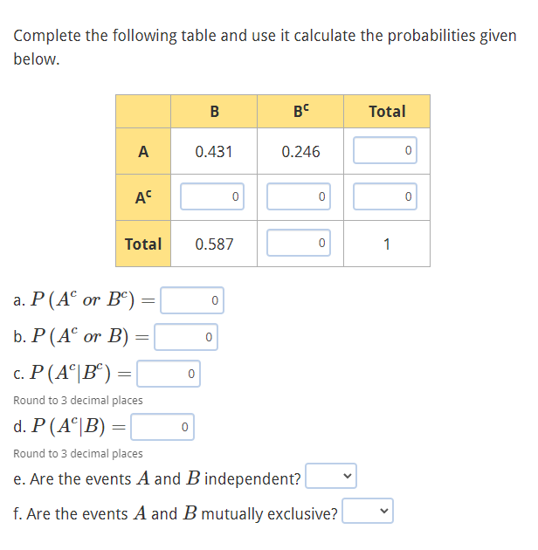The width and height of the screenshot is (538, 550).
Task: Click the B column header
Action: [214, 111]
